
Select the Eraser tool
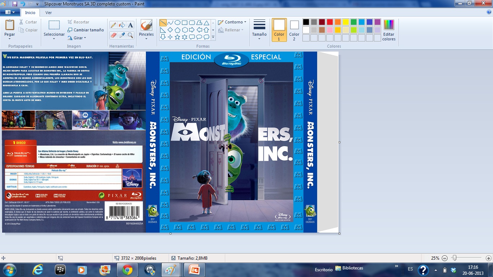[113, 35]
